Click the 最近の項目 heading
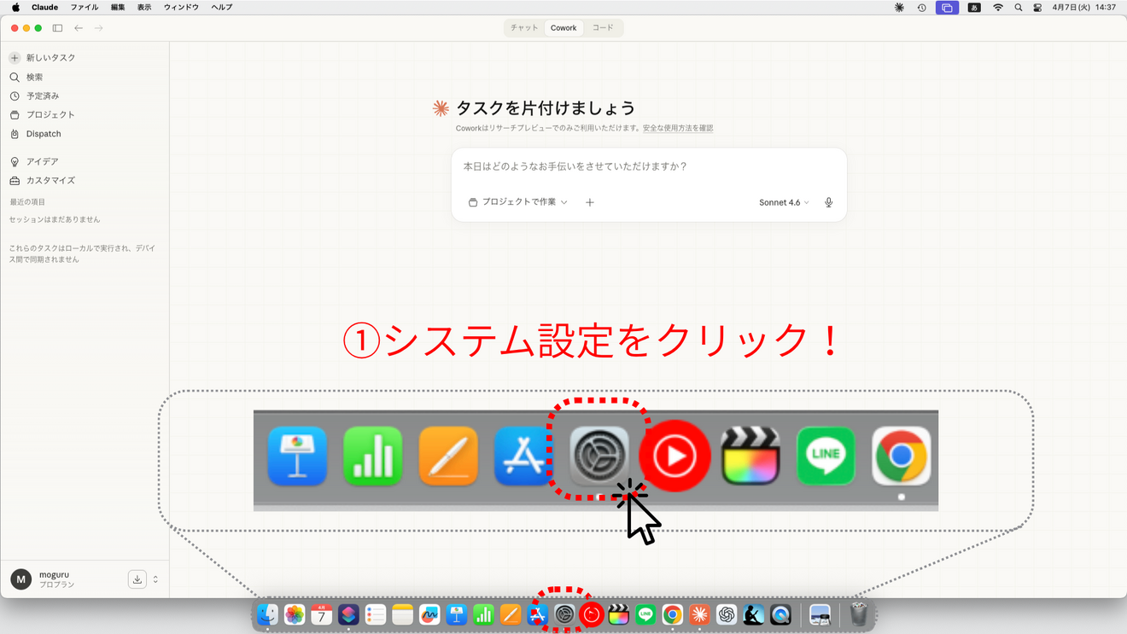Viewport: 1127px width, 634px height. [27, 202]
